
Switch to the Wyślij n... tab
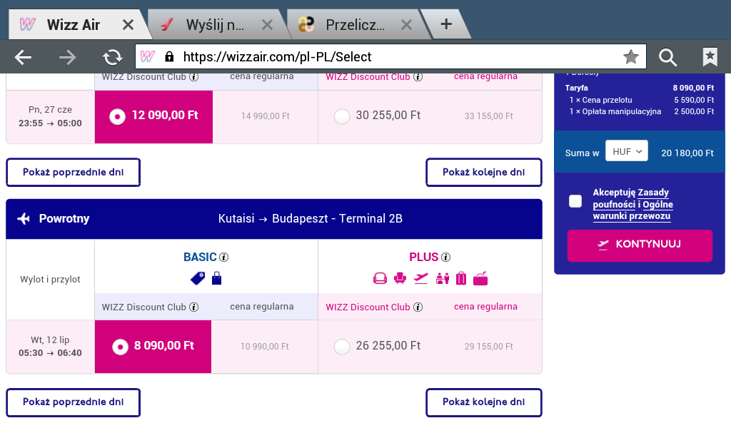(217, 24)
